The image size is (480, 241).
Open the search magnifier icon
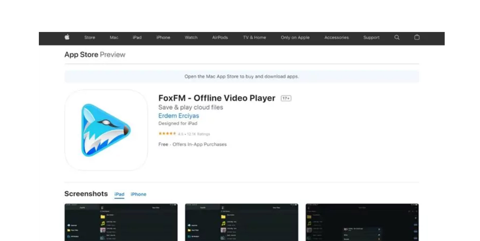click(x=397, y=38)
